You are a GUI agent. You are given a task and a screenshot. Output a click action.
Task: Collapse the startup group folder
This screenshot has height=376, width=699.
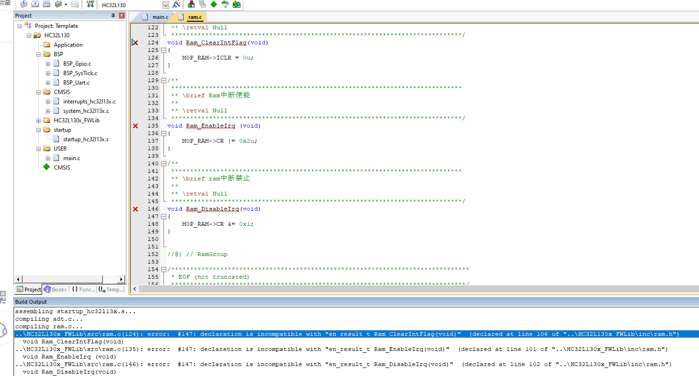click(x=39, y=130)
